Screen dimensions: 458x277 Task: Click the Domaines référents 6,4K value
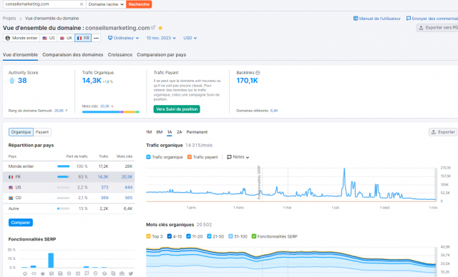274,111
